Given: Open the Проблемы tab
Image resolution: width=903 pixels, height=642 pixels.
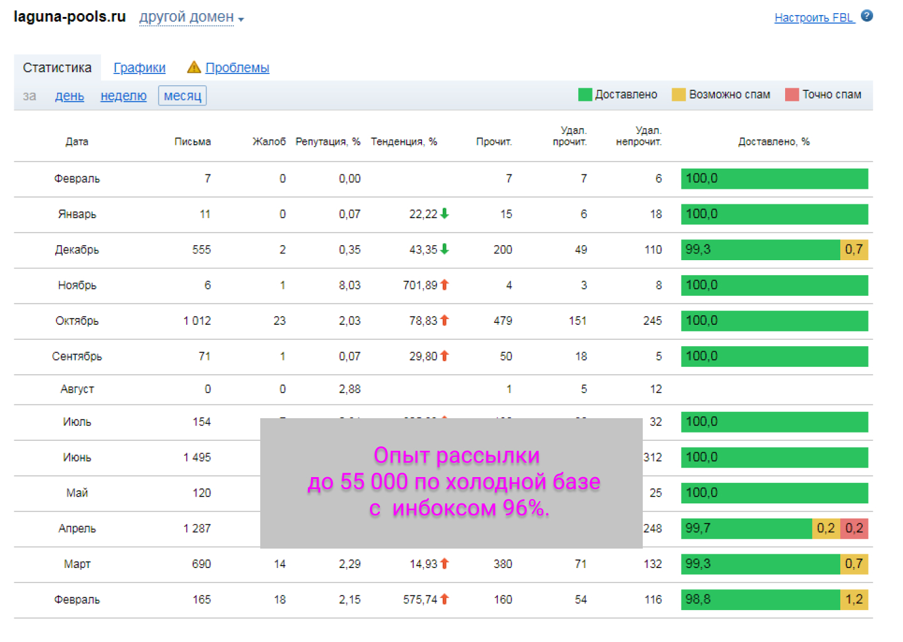Looking at the screenshot, I should point(237,68).
